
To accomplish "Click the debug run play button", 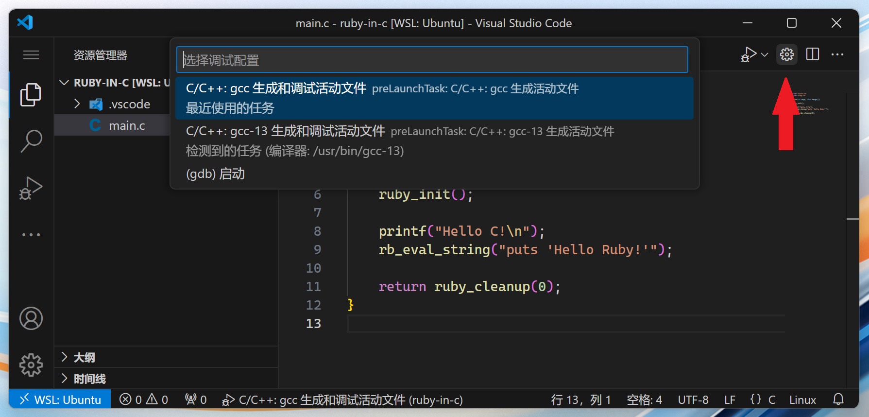I will click(x=749, y=54).
